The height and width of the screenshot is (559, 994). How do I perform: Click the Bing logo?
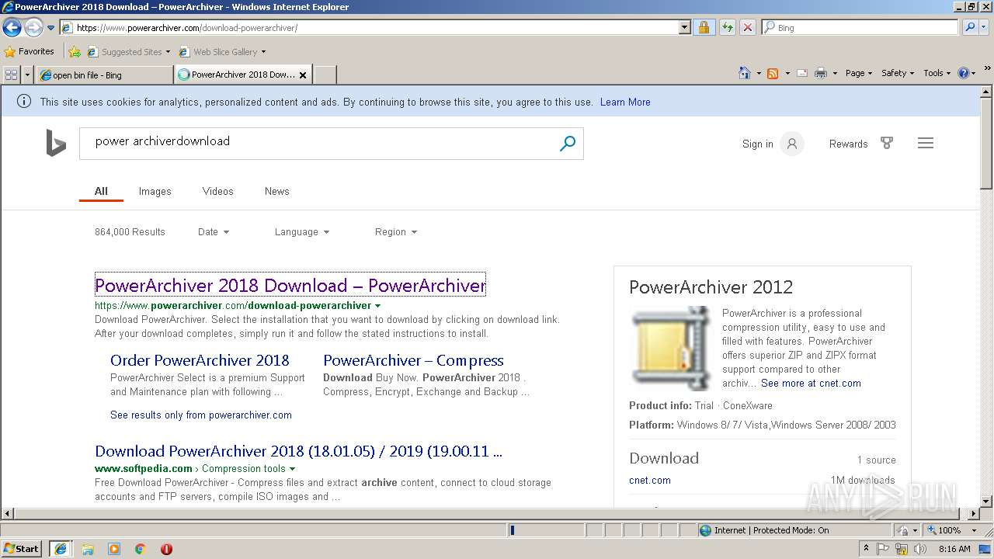(x=56, y=143)
